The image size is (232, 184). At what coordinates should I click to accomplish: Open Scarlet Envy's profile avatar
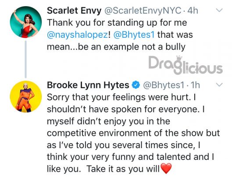(x=25, y=22)
